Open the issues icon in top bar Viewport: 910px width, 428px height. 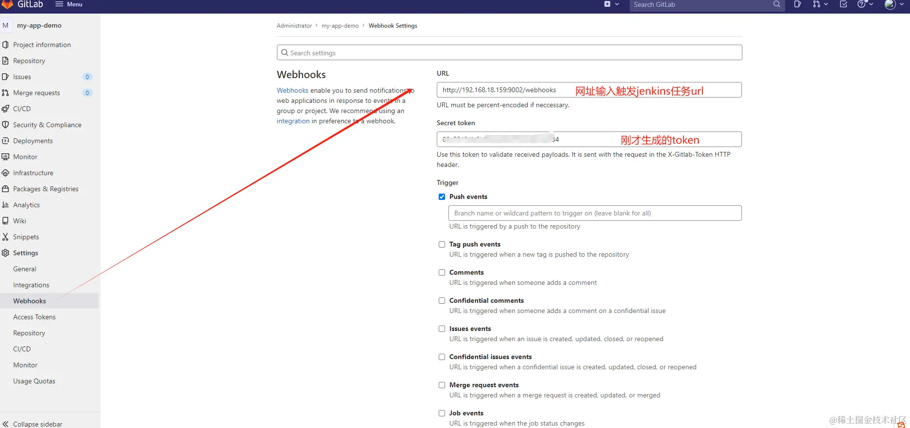pos(797,4)
